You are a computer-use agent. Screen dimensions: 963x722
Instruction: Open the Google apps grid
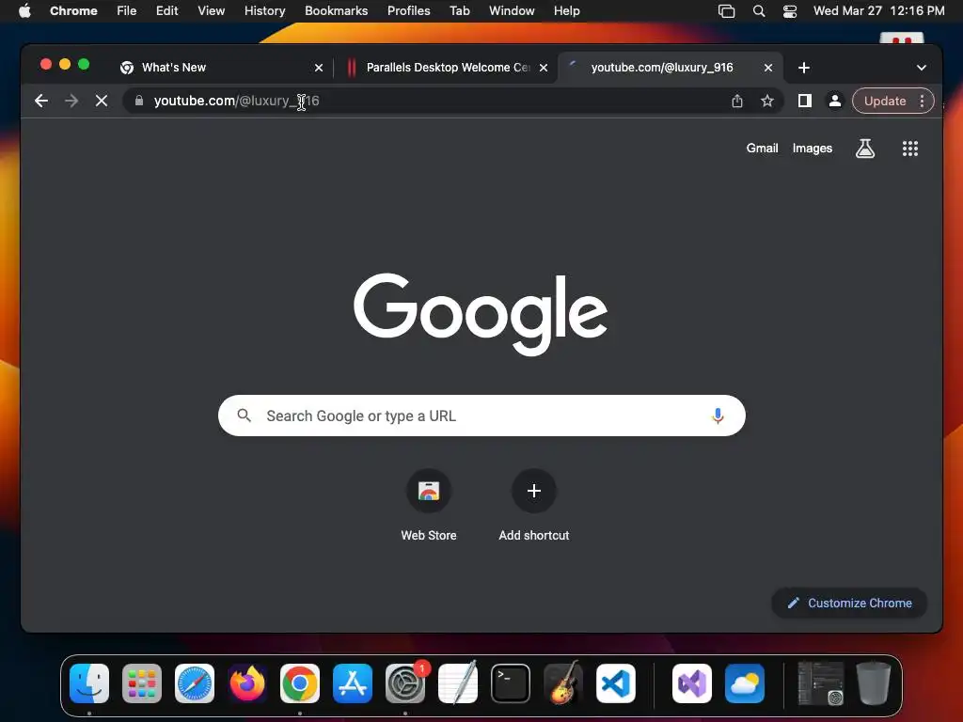pyautogui.click(x=910, y=148)
